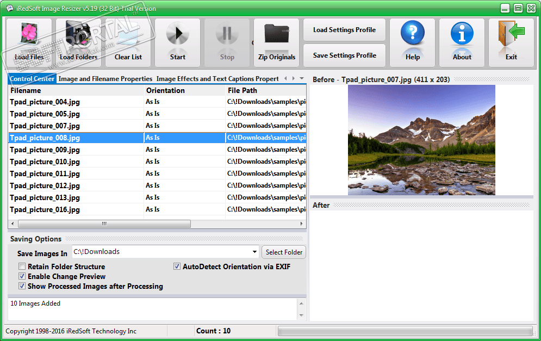The width and height of the screenshot is (541, 341).
Task: Toggle AutoDetect Orientation via EXIF
Action: pyautogui.click(x=177, y=266)
